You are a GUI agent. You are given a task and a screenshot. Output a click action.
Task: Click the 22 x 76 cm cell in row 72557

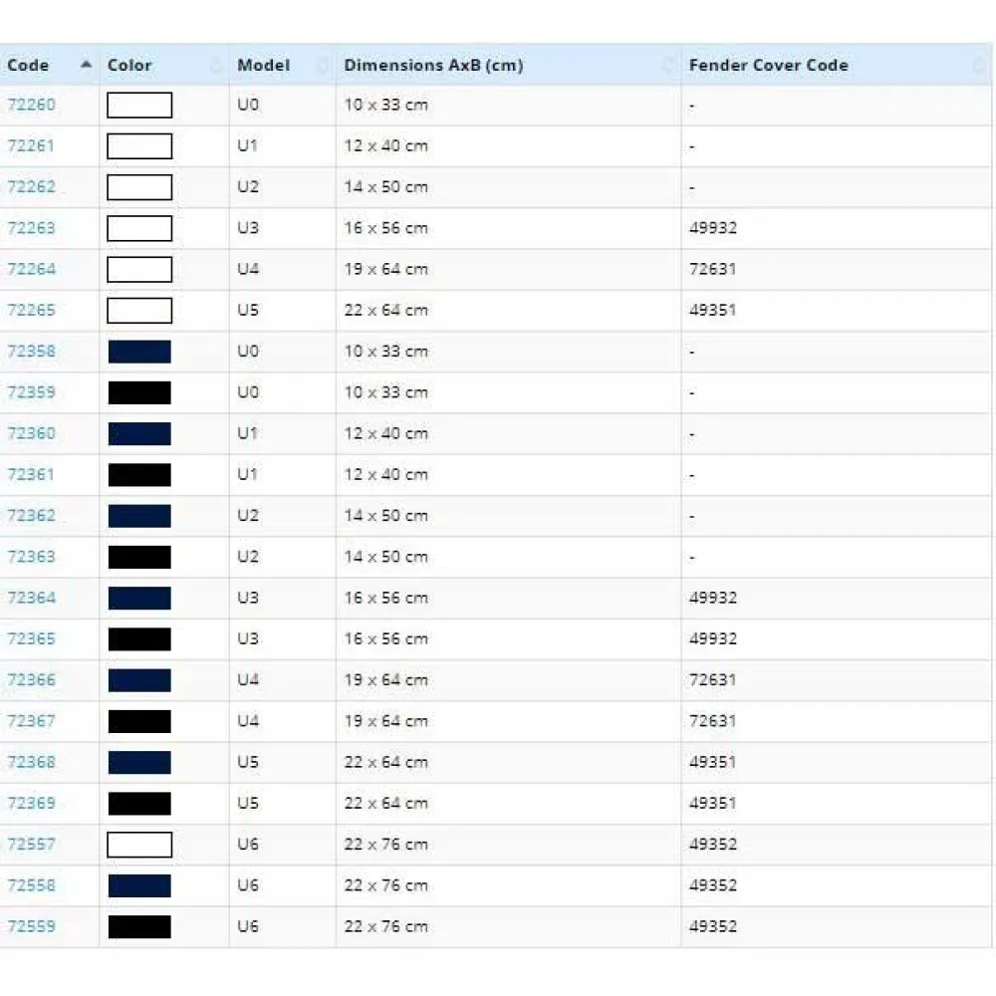point(385,845)
